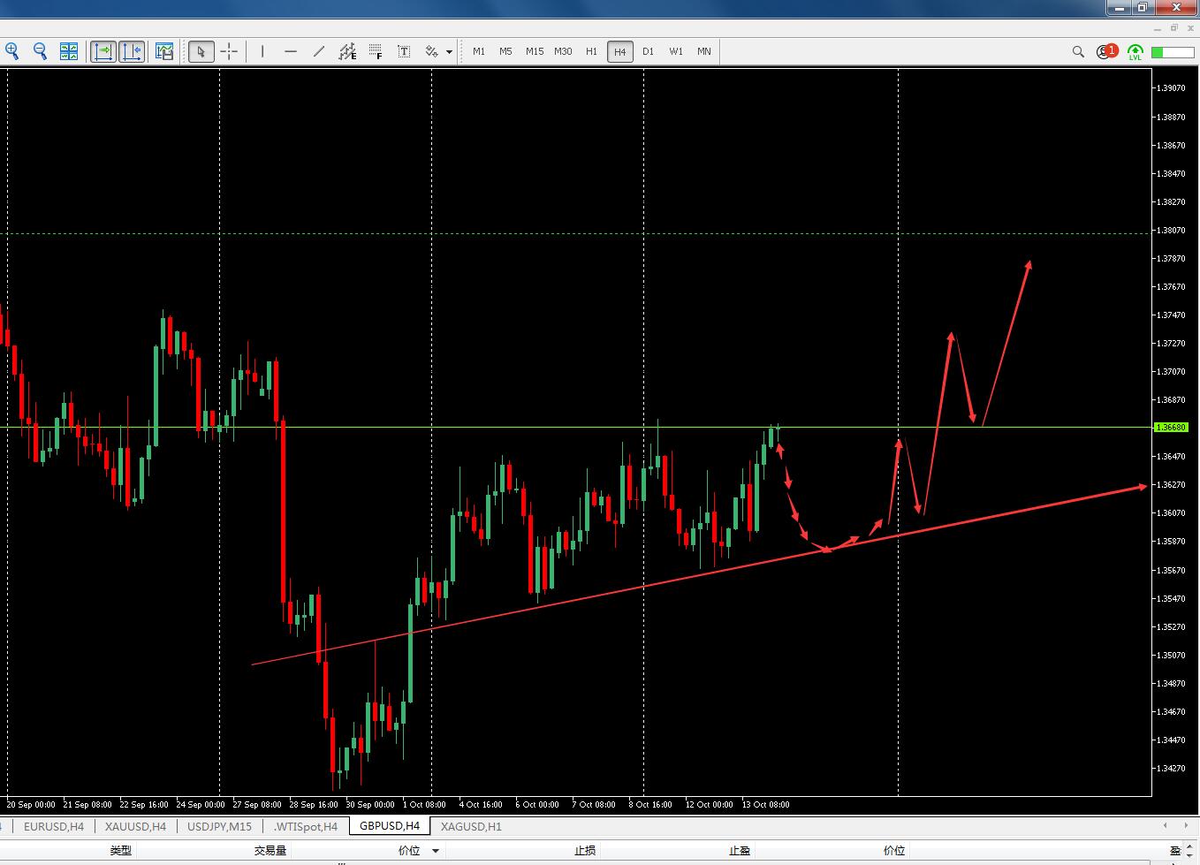Click the 13 Oct 08:00 time label
The height and width of the screenshot is (865, 1200).
click(x=766, y=805)
